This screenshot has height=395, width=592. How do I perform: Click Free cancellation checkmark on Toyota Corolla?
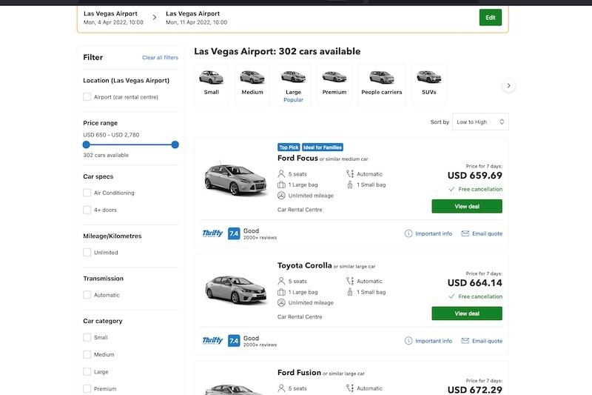coord(451,296)
